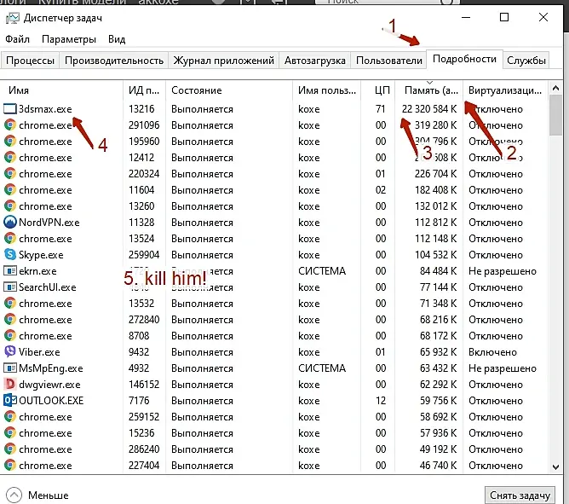Select the MsMpEng.exe process icon
The height and width of the screenshot is (504, 569).
pyautogui.click(x=10, y=368)
